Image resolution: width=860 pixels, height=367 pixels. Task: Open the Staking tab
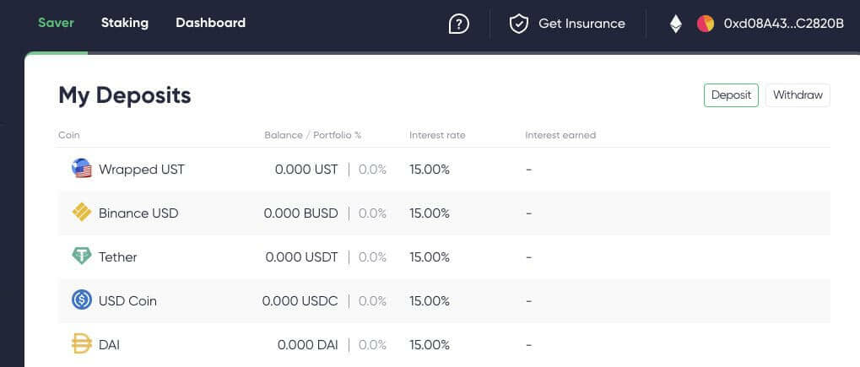point(124,23)
